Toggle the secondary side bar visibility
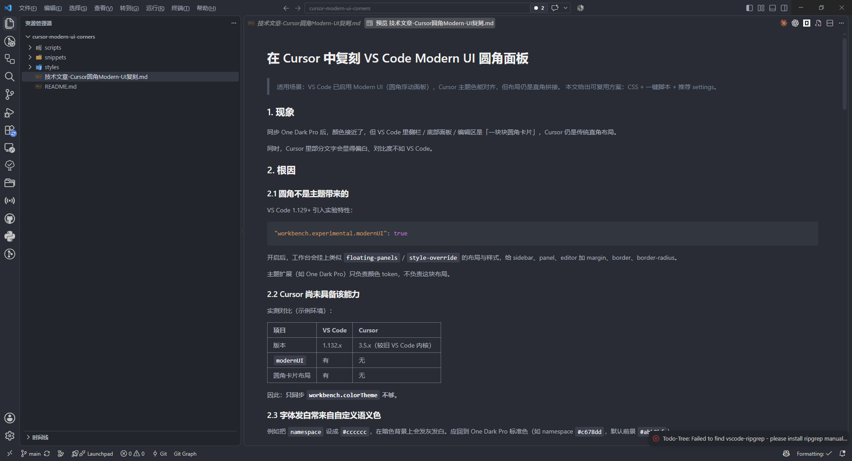This screenshot has width=852, height=461. (x=784, y=8)
